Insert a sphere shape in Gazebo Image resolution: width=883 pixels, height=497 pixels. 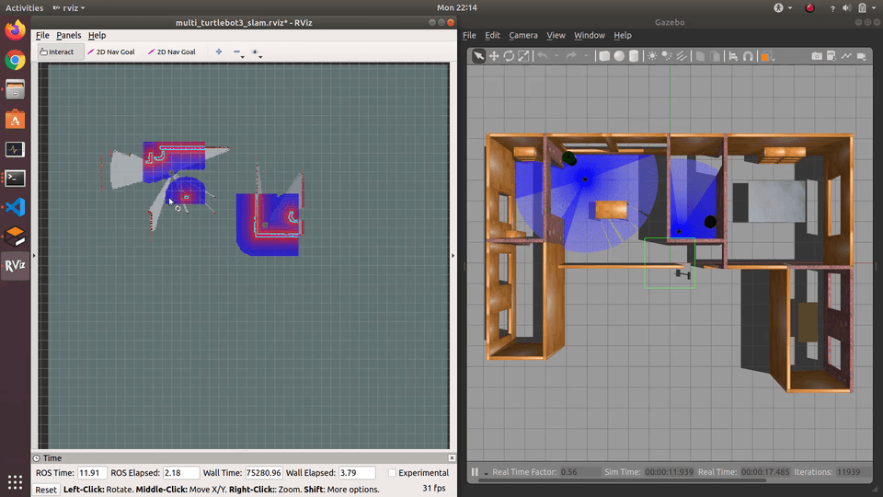[619, 56]
